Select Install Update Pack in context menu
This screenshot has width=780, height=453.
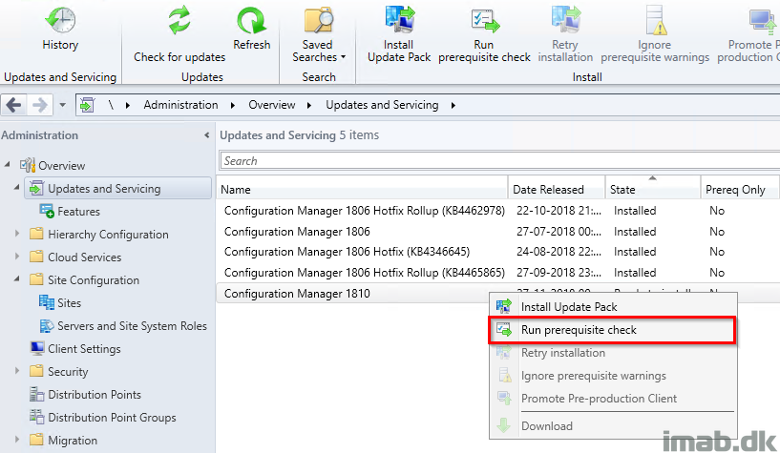[x=613, y=306]
